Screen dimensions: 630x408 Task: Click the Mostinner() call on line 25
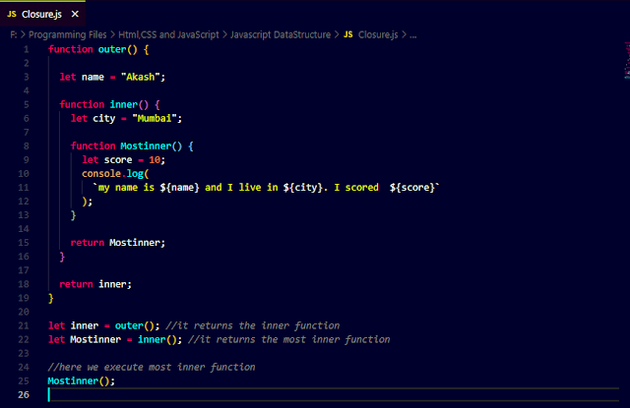(79, 381)
